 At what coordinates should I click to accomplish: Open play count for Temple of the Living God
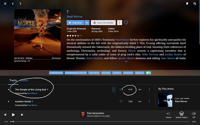coord(140,90)
